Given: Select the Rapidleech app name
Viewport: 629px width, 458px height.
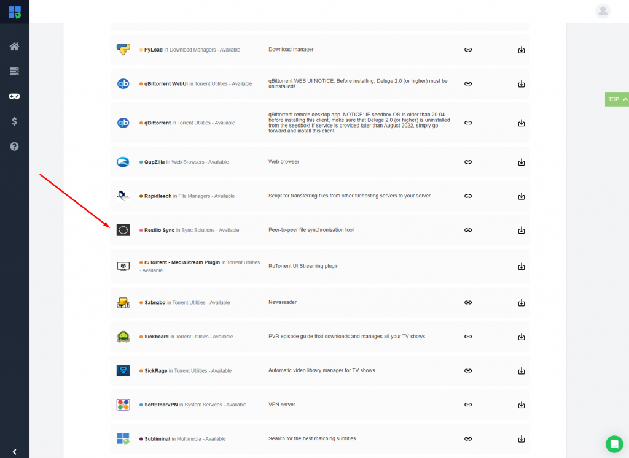Looking at the screenshot, I should [x=158, y=196].
